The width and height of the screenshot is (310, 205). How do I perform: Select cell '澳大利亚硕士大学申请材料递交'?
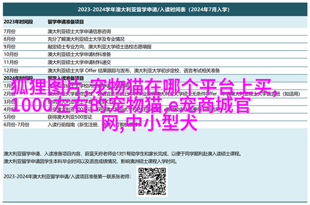pyautogui.click(x=79, y=62)
